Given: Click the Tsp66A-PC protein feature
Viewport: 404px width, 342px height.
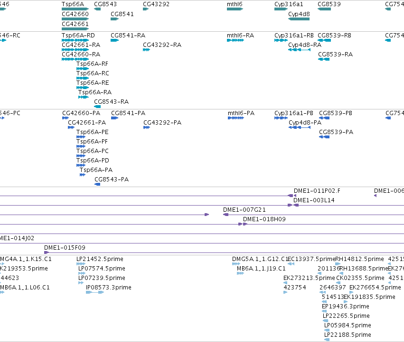Looking at the screenshot, I should [x=81, y=156].
